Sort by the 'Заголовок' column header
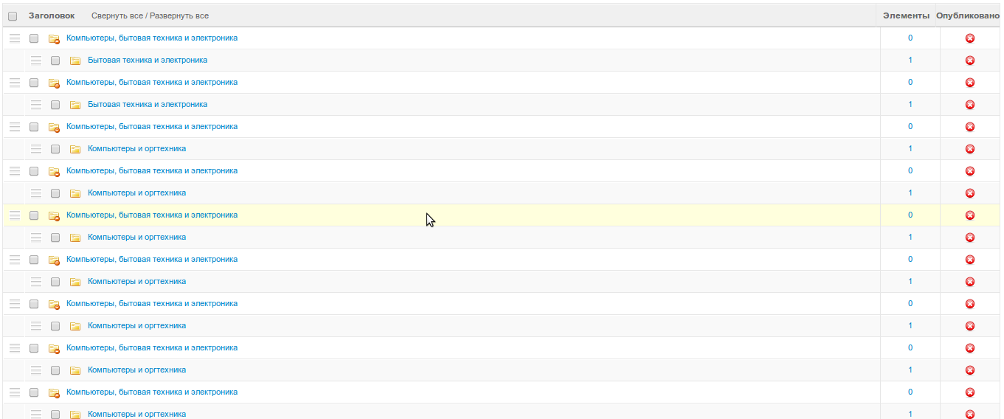Image resolution: width=1004 pixels, height=419 pixels. point(52,15)
